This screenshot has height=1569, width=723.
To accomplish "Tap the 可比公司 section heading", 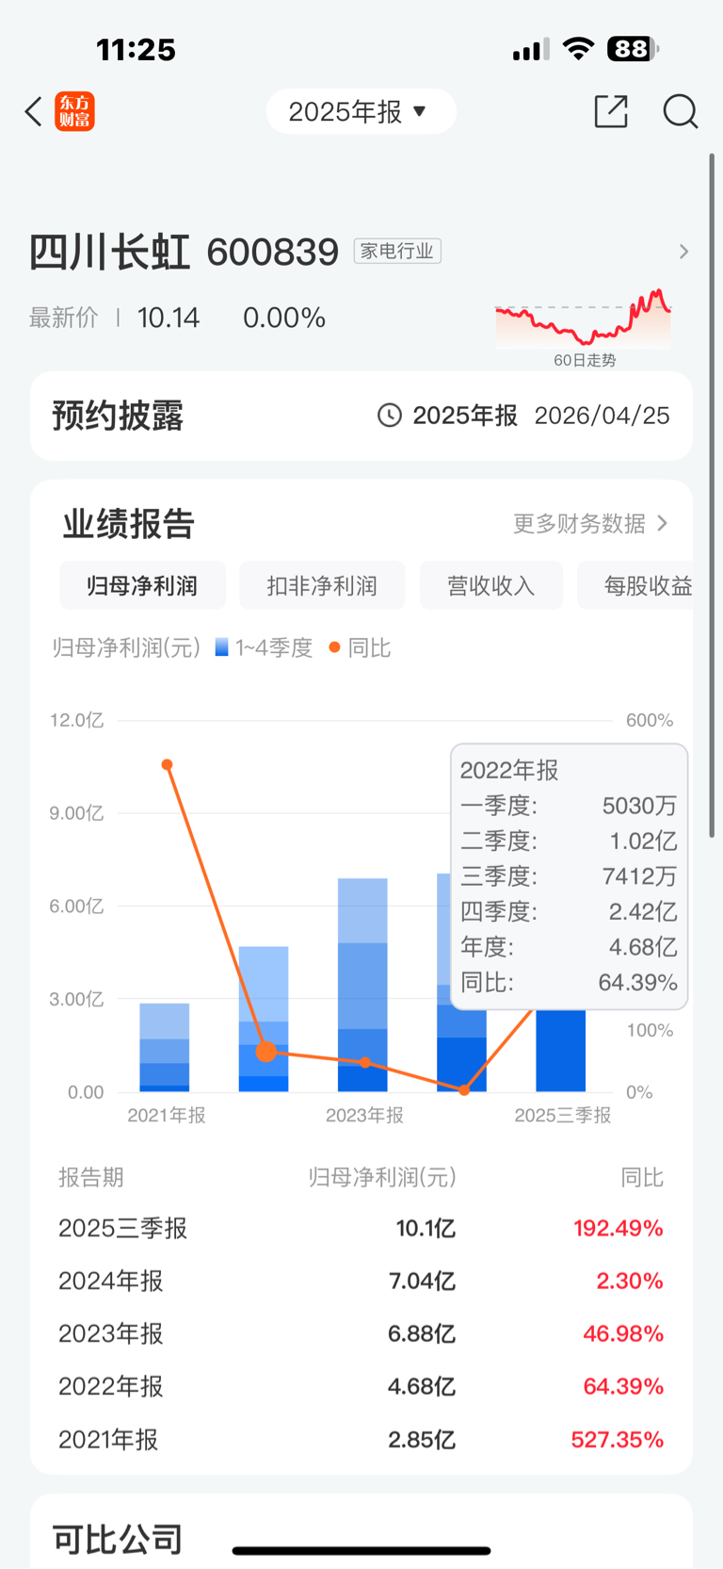I will 118,1539.
